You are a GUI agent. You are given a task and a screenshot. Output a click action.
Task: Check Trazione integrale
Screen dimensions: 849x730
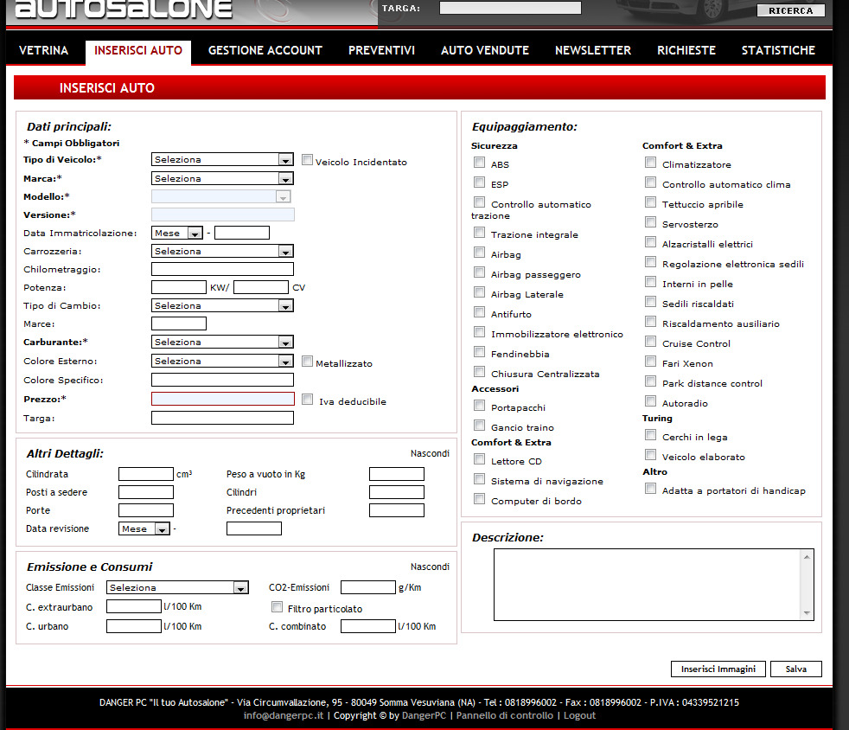point(479,233)
